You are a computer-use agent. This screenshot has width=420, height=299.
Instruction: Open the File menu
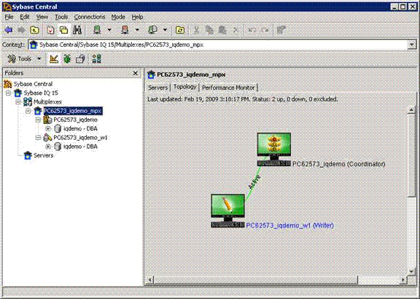pos(9,17)
